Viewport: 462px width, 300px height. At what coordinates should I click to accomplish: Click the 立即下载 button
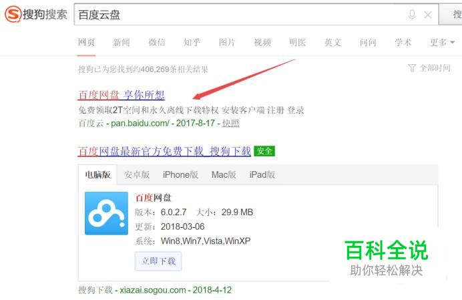[x=158, y=261]
